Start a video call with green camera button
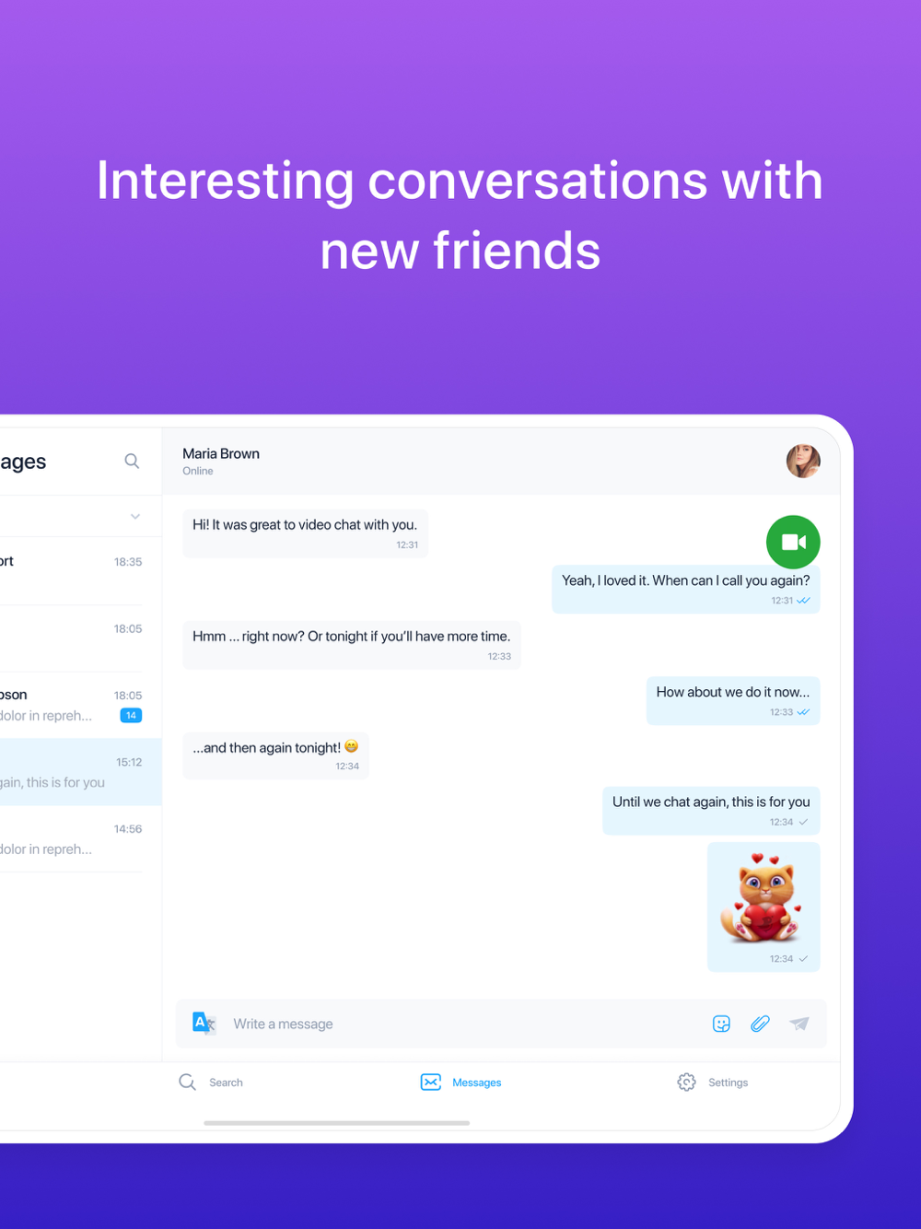The width and height of the screenshot is (921, 1229). click(793, 542)
